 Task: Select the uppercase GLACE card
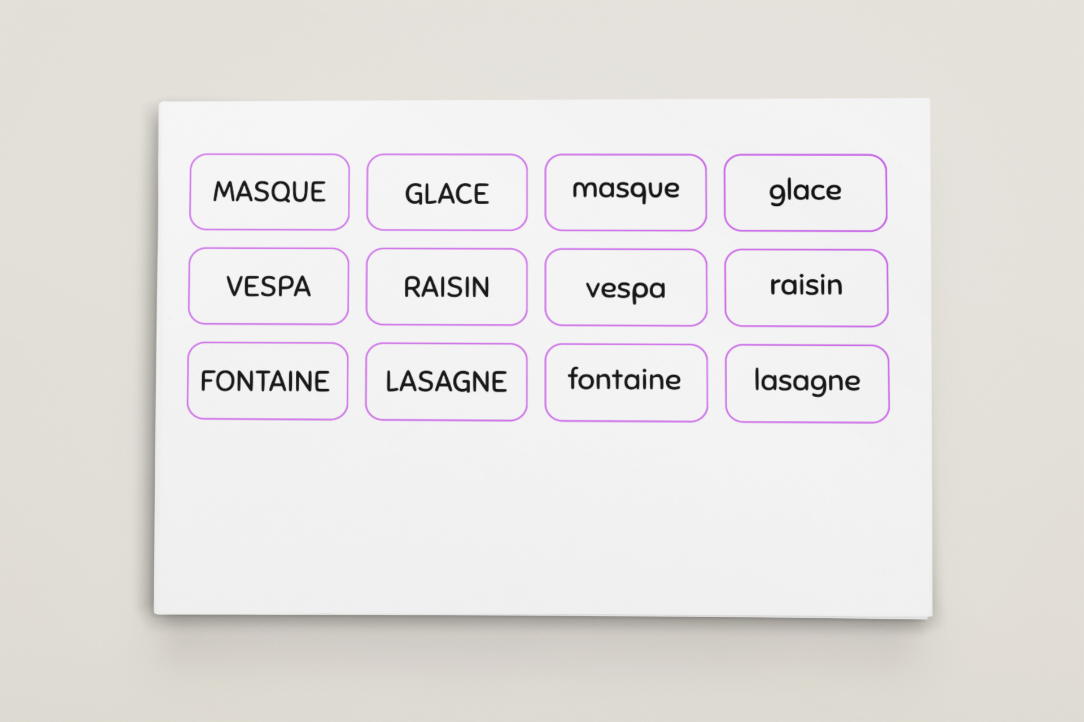[x=447, y=192]
